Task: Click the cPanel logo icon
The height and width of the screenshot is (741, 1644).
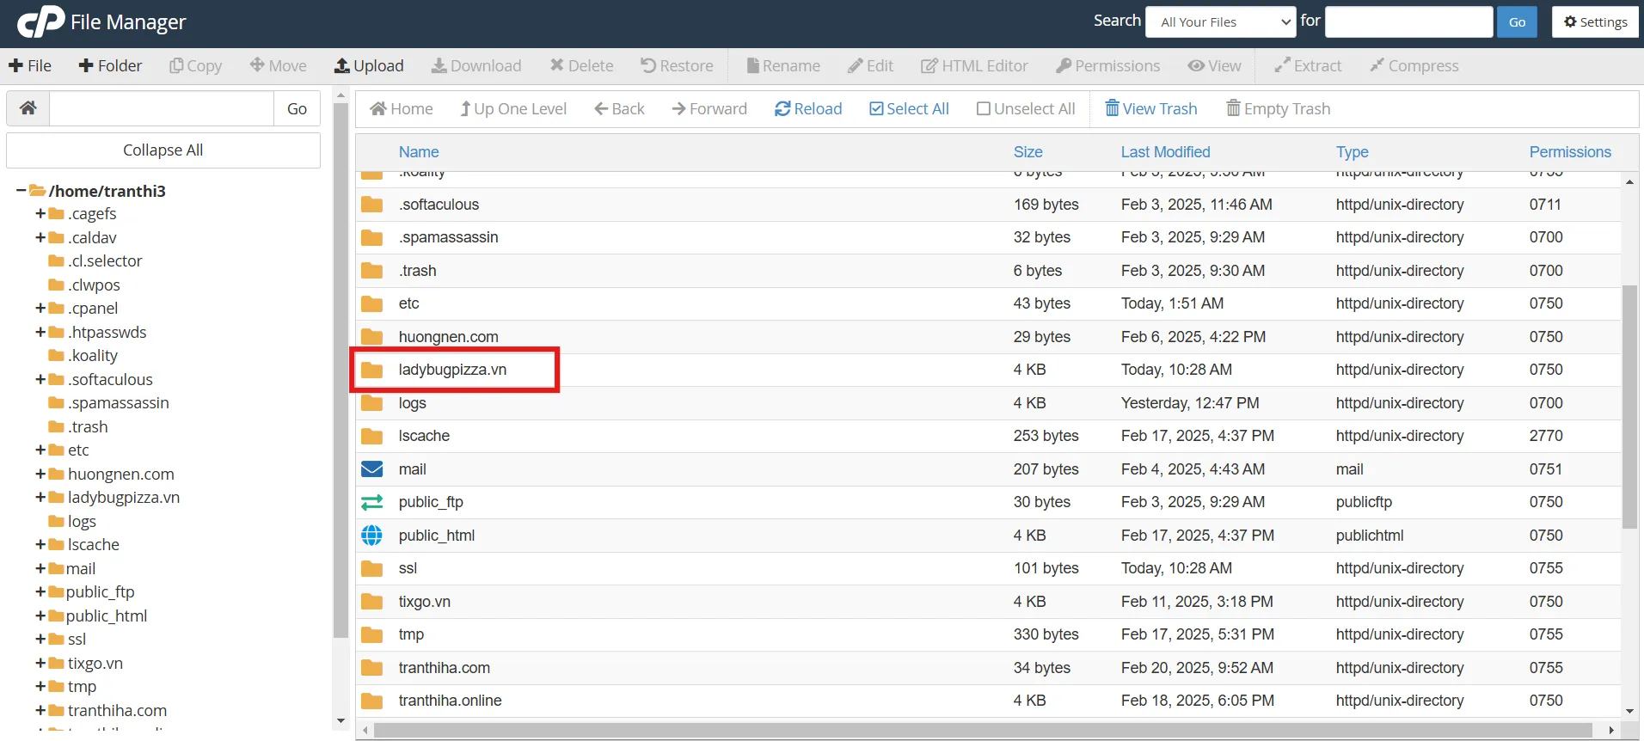Action: (40, 21)
